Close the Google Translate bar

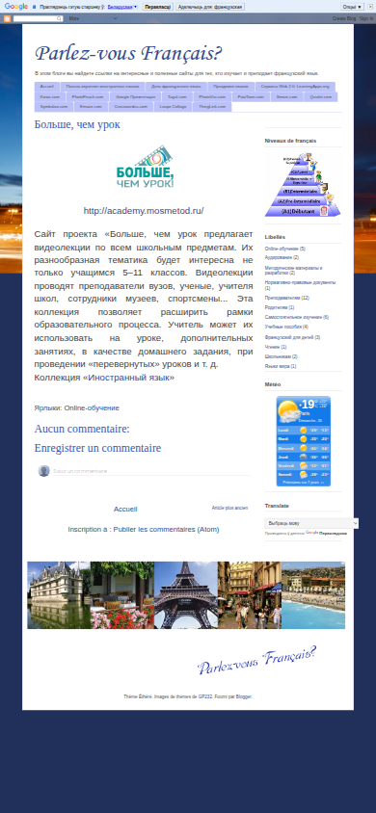pos(370,7)
